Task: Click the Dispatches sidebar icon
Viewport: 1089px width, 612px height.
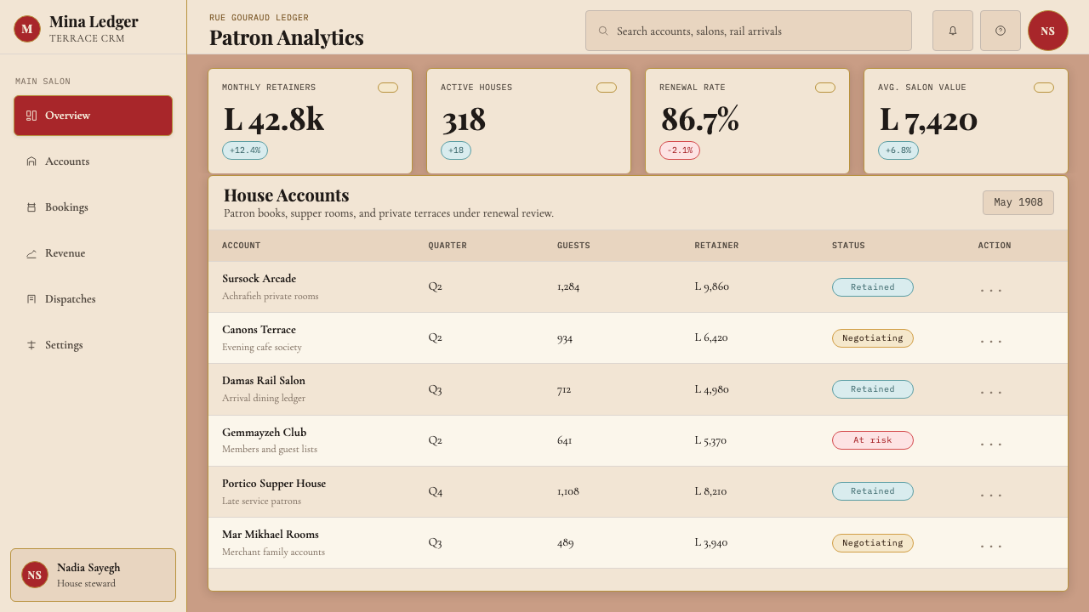Action: (31, 299)
